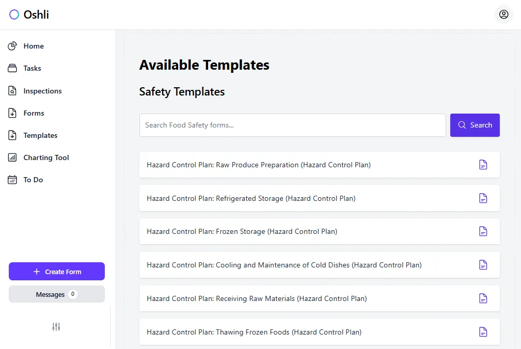
Task: Click document icon for Receiving Raw Materials
Action: (483, 298)
